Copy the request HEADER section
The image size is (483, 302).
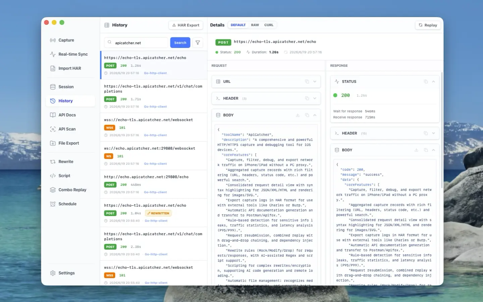tap(307, 98)
